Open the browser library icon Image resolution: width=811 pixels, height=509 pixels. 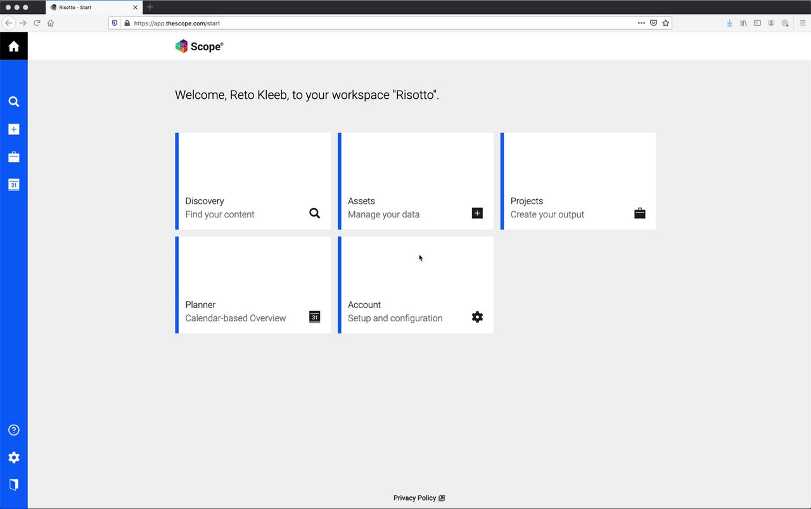pyautogui.click(x=743, y=23)
